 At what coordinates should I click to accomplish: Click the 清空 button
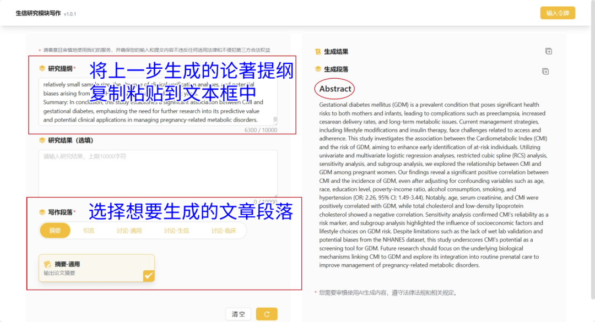coord(239,314)
